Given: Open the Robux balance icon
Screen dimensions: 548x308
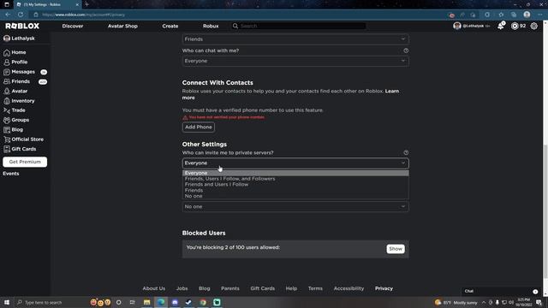Looking at the screenshot, I should 515,27.
